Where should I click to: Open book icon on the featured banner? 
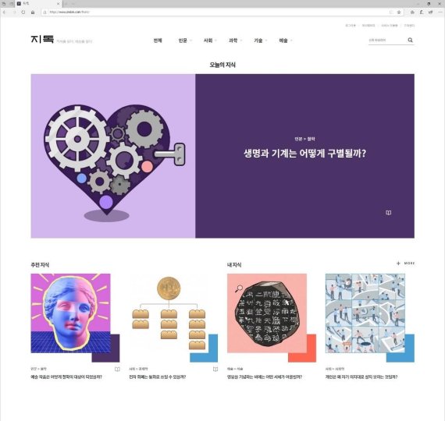click(x=389, y=213)
